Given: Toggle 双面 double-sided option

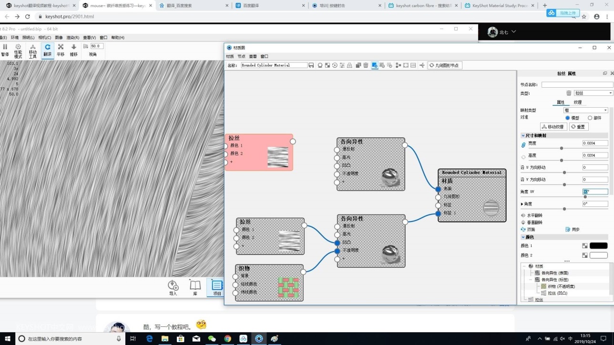Looking at the screenshot, I should coord(528,229).
